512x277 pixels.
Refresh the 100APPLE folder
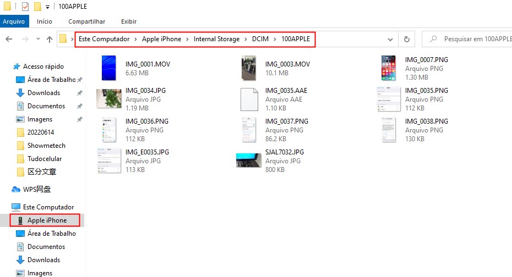point(406,39)
